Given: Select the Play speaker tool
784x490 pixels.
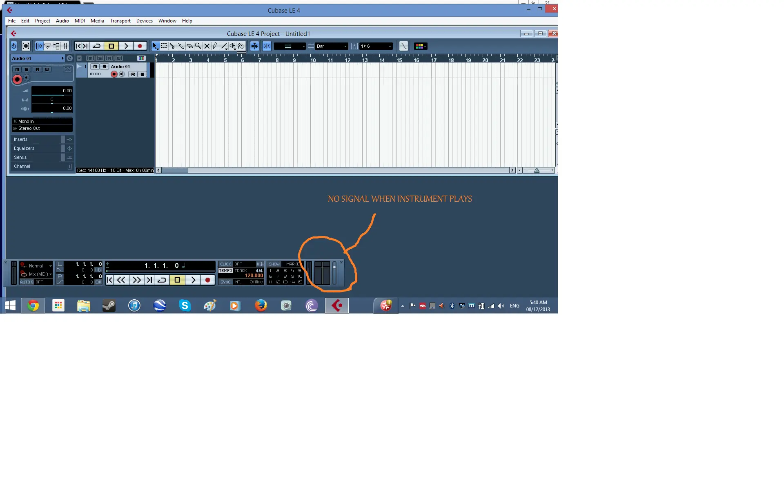Looking at the screenshot, I should [x=233, y=46].
